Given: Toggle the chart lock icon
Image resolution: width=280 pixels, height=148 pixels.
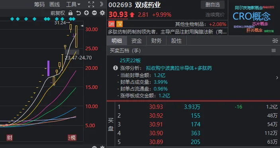Looking at the screenshot, I should (70, 13).
